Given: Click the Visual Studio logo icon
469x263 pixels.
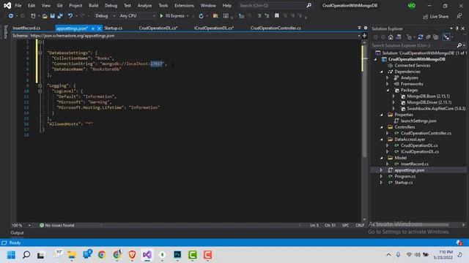Looking at the screenshot, I should pyautogui.click(x=7, y=5).
